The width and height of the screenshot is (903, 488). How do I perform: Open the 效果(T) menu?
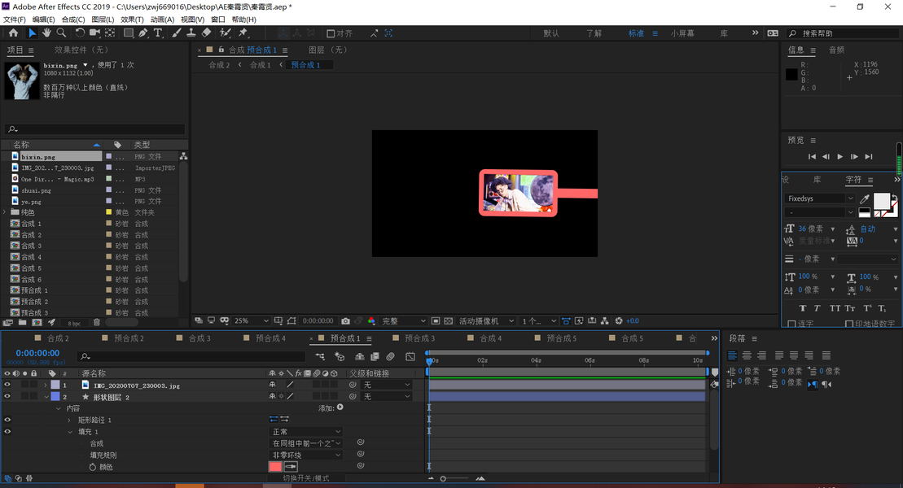tap(132, 20)
